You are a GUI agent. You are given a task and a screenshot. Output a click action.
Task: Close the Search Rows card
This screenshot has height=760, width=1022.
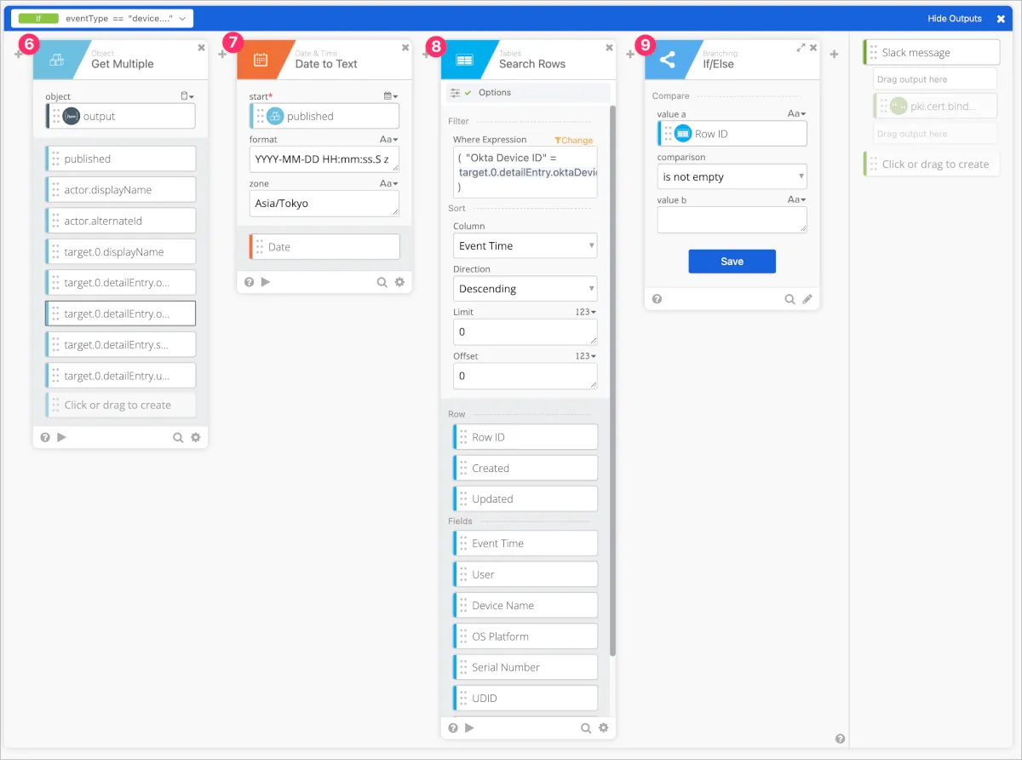click(609, 48)
